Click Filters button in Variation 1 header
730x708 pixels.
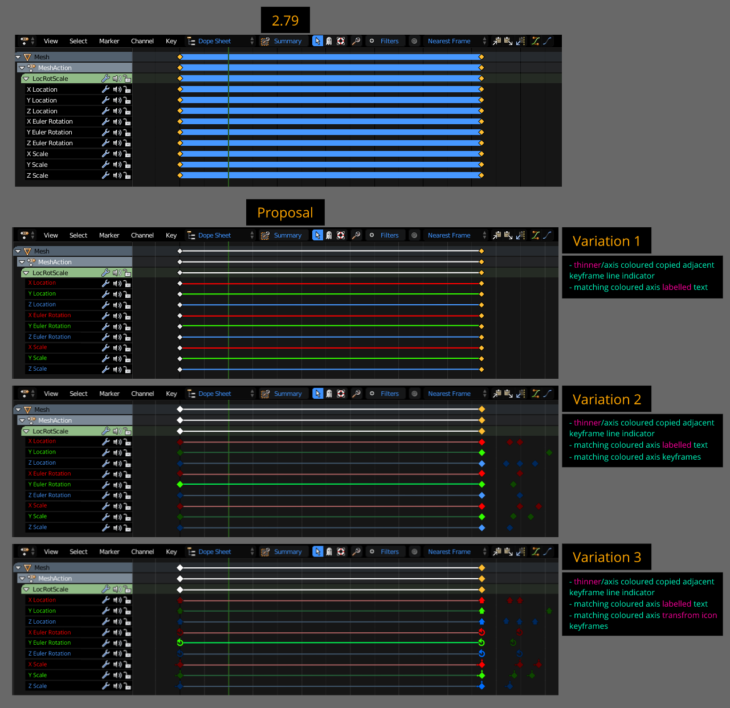[385, 235]
